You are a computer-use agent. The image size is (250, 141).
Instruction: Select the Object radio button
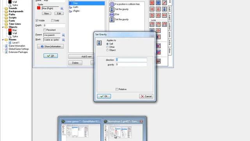pos(107,50)
